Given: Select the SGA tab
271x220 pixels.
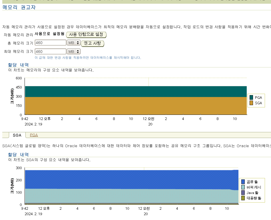Looking at the screenshot, I should coord(17,135).
